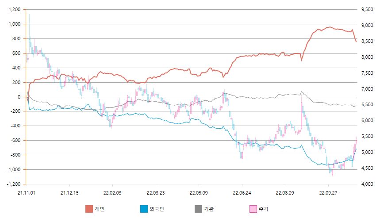Screen dimensions: 380x218
Task: Click the pink 주가 legend swatch
Action: coord(253,208)
